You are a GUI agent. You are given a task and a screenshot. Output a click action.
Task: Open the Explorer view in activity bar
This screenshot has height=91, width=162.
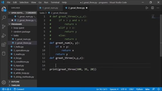click(4, 9)
